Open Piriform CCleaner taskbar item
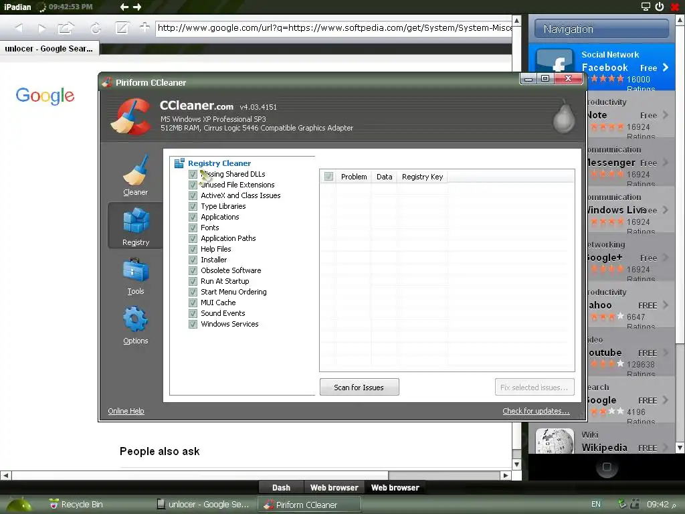 (309, 505)
